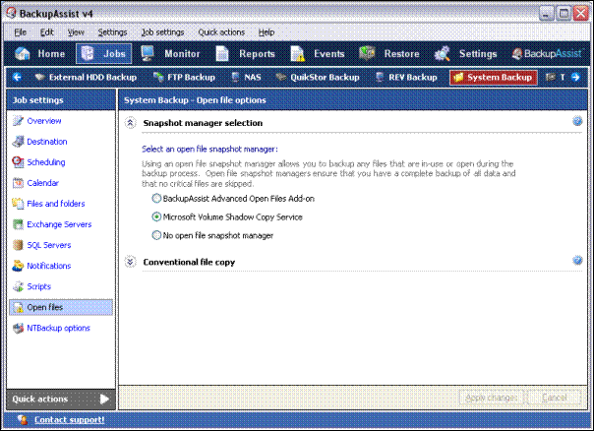Click the Scheduling clock icon

(18, 162)
